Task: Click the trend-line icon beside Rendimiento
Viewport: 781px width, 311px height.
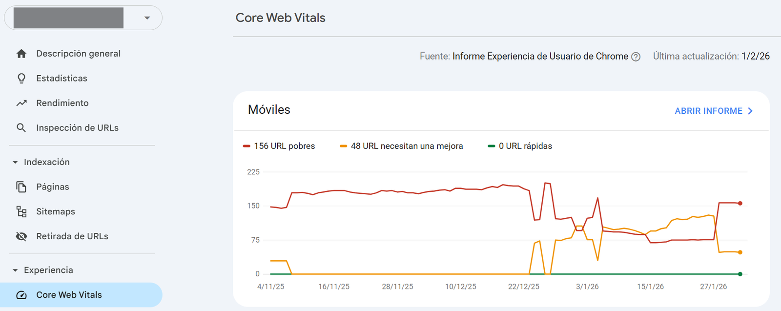Action: click(x=21, y=103)
